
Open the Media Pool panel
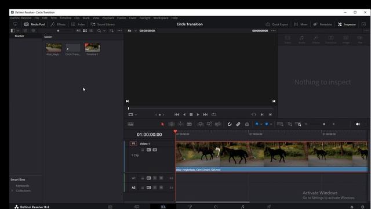point(35,24)
